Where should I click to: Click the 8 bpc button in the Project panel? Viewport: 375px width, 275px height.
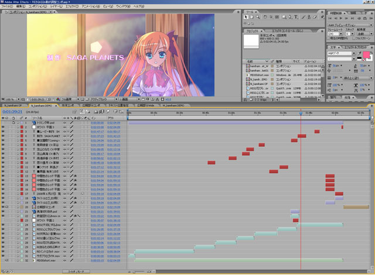[x=264, y=100]
